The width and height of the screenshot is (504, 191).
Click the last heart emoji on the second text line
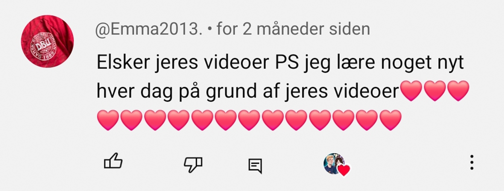click(458, 91)
